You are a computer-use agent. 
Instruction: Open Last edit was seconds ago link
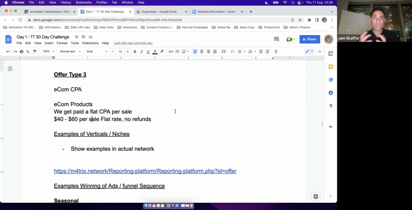pyautogui.click(x=133, y=43)
